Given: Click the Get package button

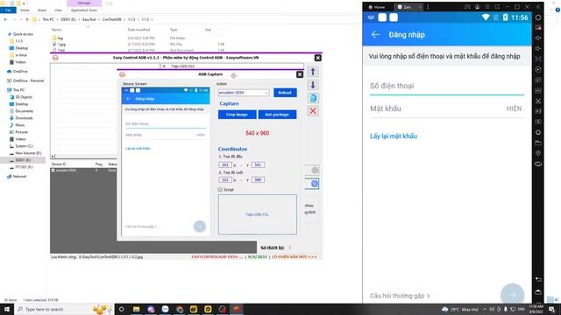Looking at the screenshot, I should pyautogui.click(x=277, y=115).
